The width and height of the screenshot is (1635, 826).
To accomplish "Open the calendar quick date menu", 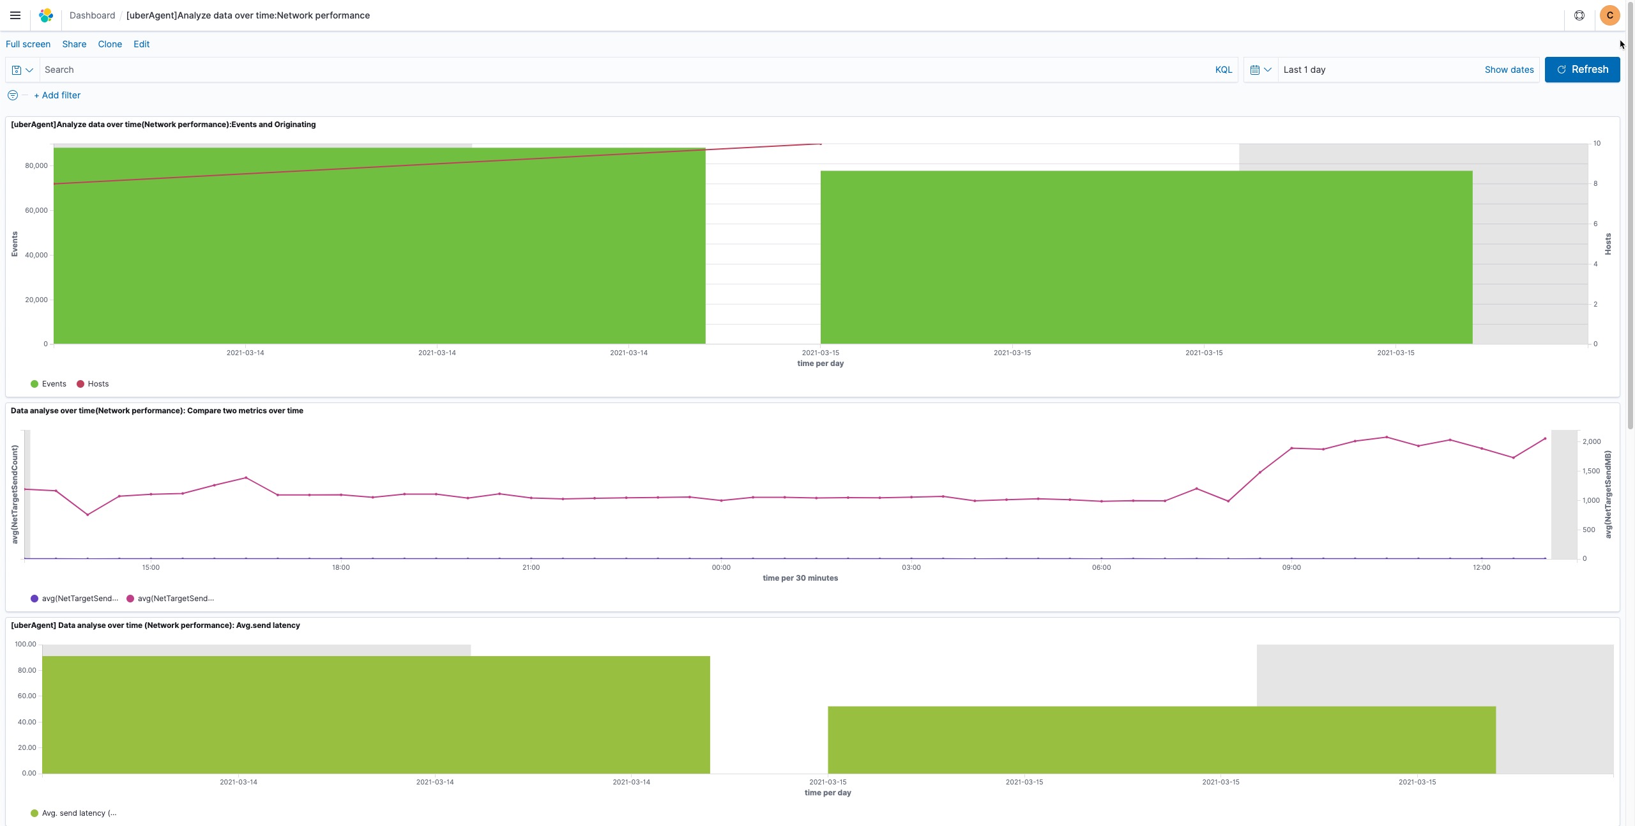I will tap(1260, 70).
